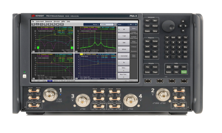Open the Response menu on screen
222x133 pixels.
[49, 22]
